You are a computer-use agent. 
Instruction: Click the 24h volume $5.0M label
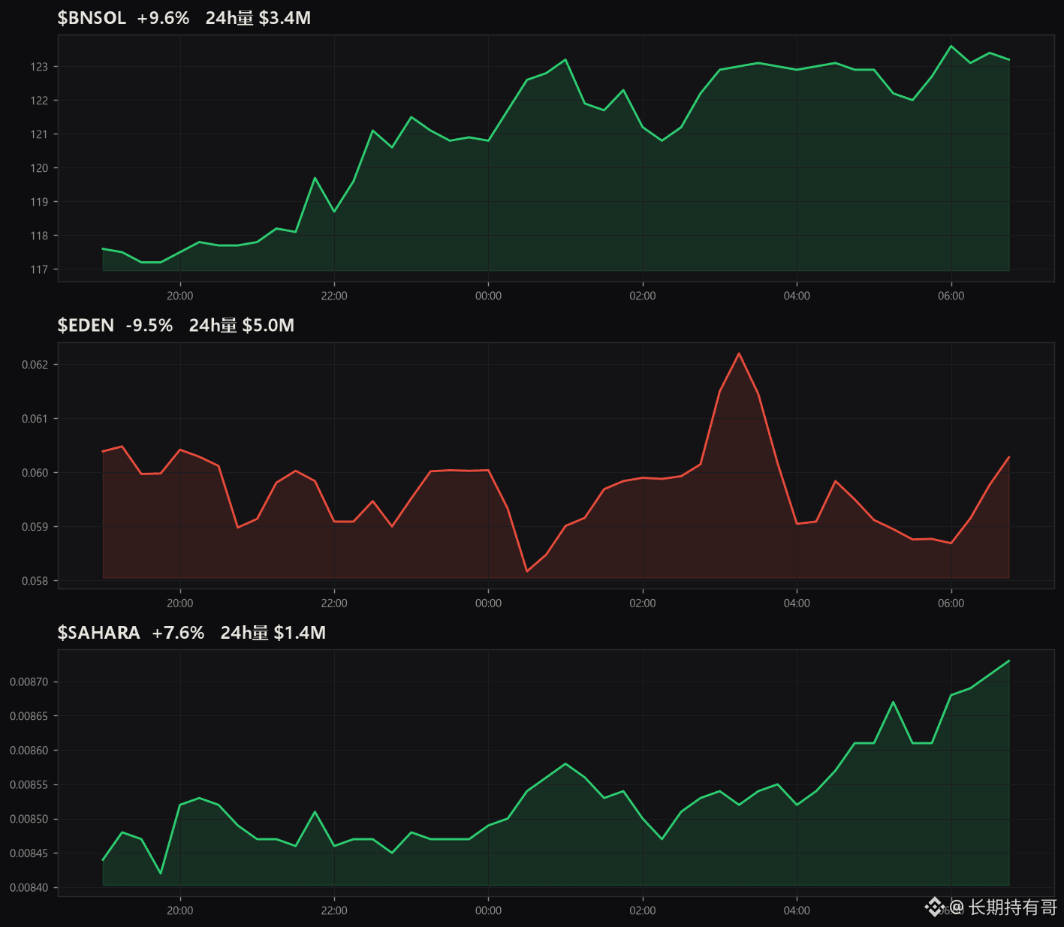[242, 325]
